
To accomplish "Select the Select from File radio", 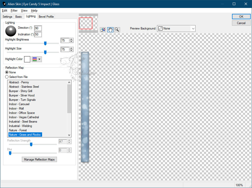I will point(7,77).
